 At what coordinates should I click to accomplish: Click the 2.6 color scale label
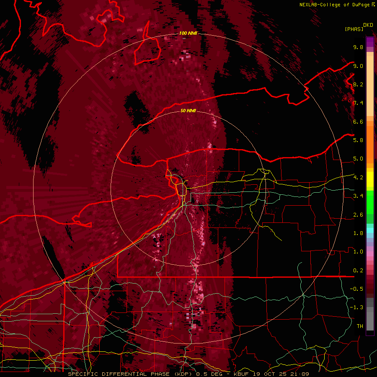358,215
